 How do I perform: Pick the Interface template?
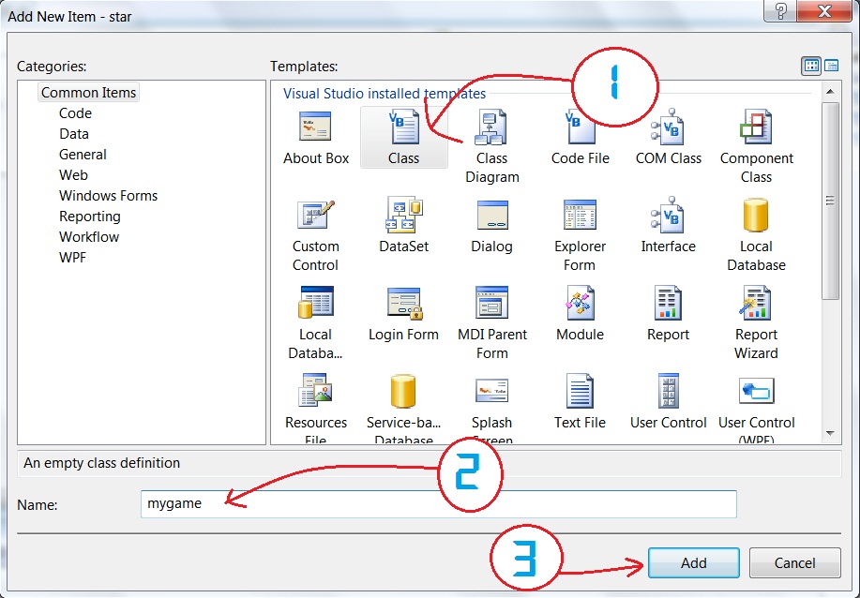(x=668, y=225)
